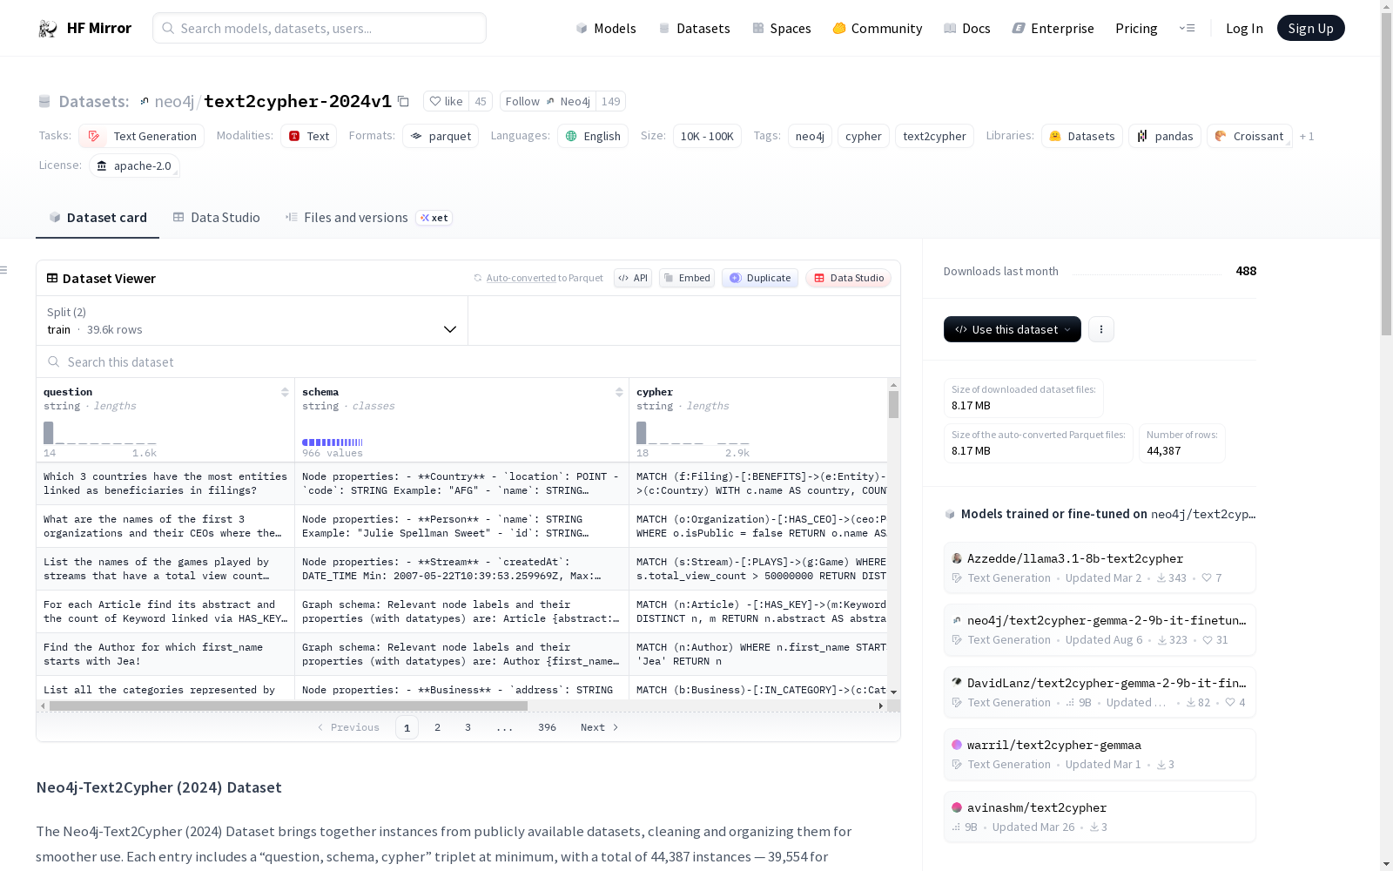This screenshot has width=1393, height=871.
Task: Switch to the Files and versions tab
Action: 367,218
